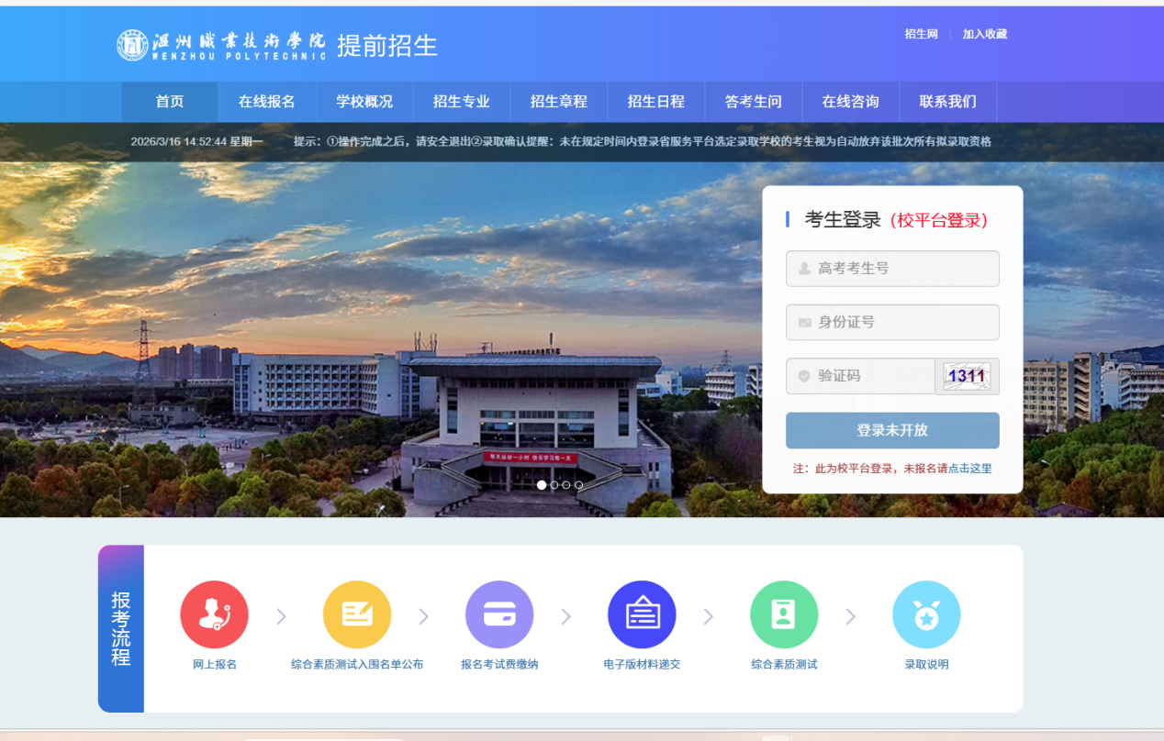Click the 录取说明 medal icon
Screen dimensions: 1164x741
926,614
